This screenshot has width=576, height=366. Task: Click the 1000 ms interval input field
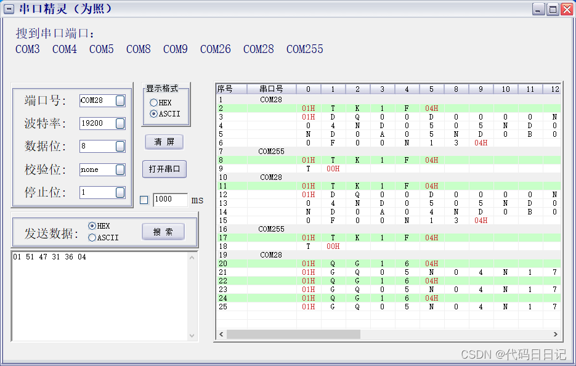(x=170, y=200)
